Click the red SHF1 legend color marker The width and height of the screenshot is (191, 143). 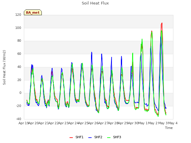tap(71, 138)
